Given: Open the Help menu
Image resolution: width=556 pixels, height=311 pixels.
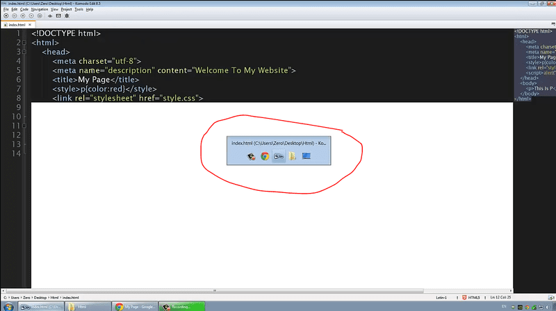Looking at the screenshot, I should (x=90, y=10).
